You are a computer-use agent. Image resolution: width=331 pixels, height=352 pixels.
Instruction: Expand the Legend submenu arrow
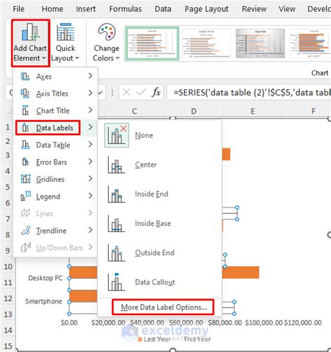(x=91, y=196)
